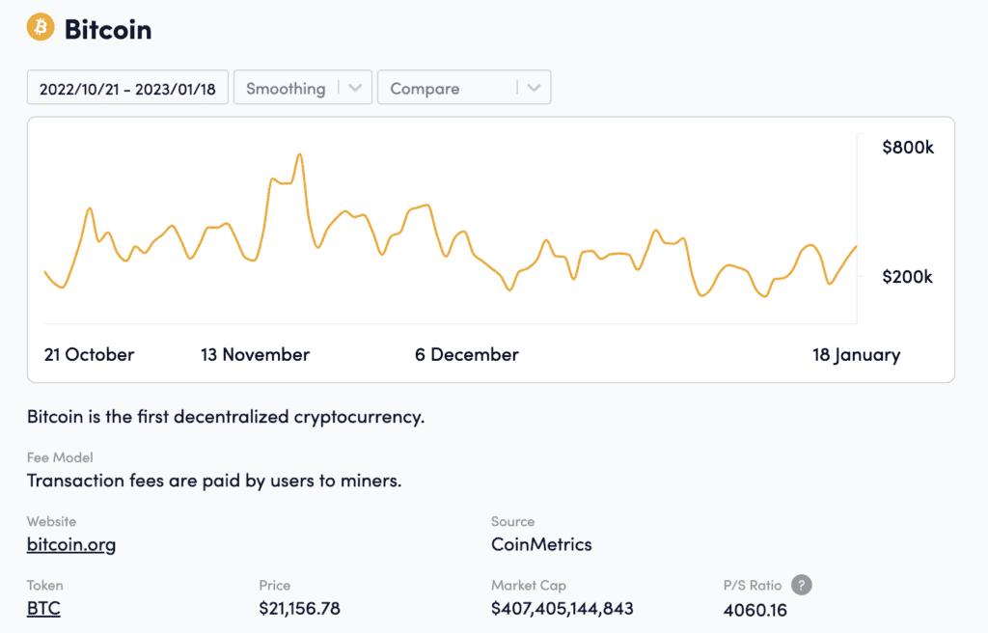Click the chevron arrow in the Smoothing selector
Image resolution: width=988 pixels, height=633 pixels.
coord(355,89)
